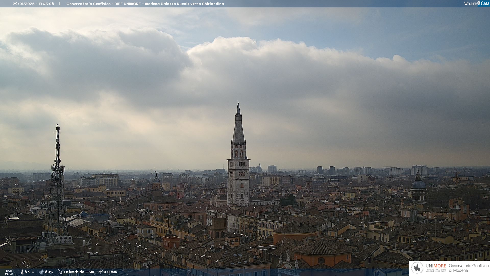Click Osservatorio Geofisico di Modena logo text

[x=469, y=268]
